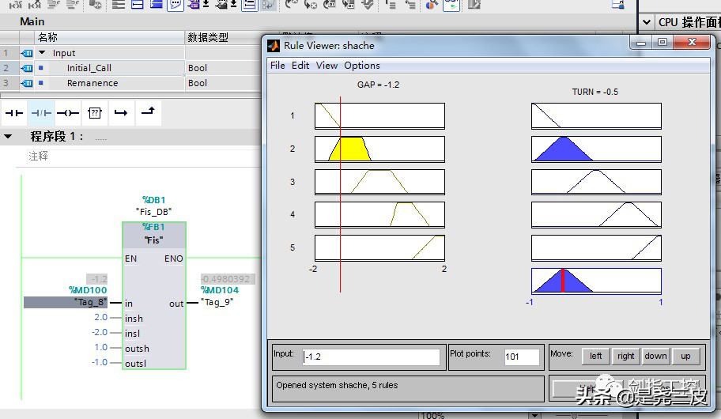Click the interface icon on the Input row
This screenshot has width=721, height=419.
coord(27,53)
